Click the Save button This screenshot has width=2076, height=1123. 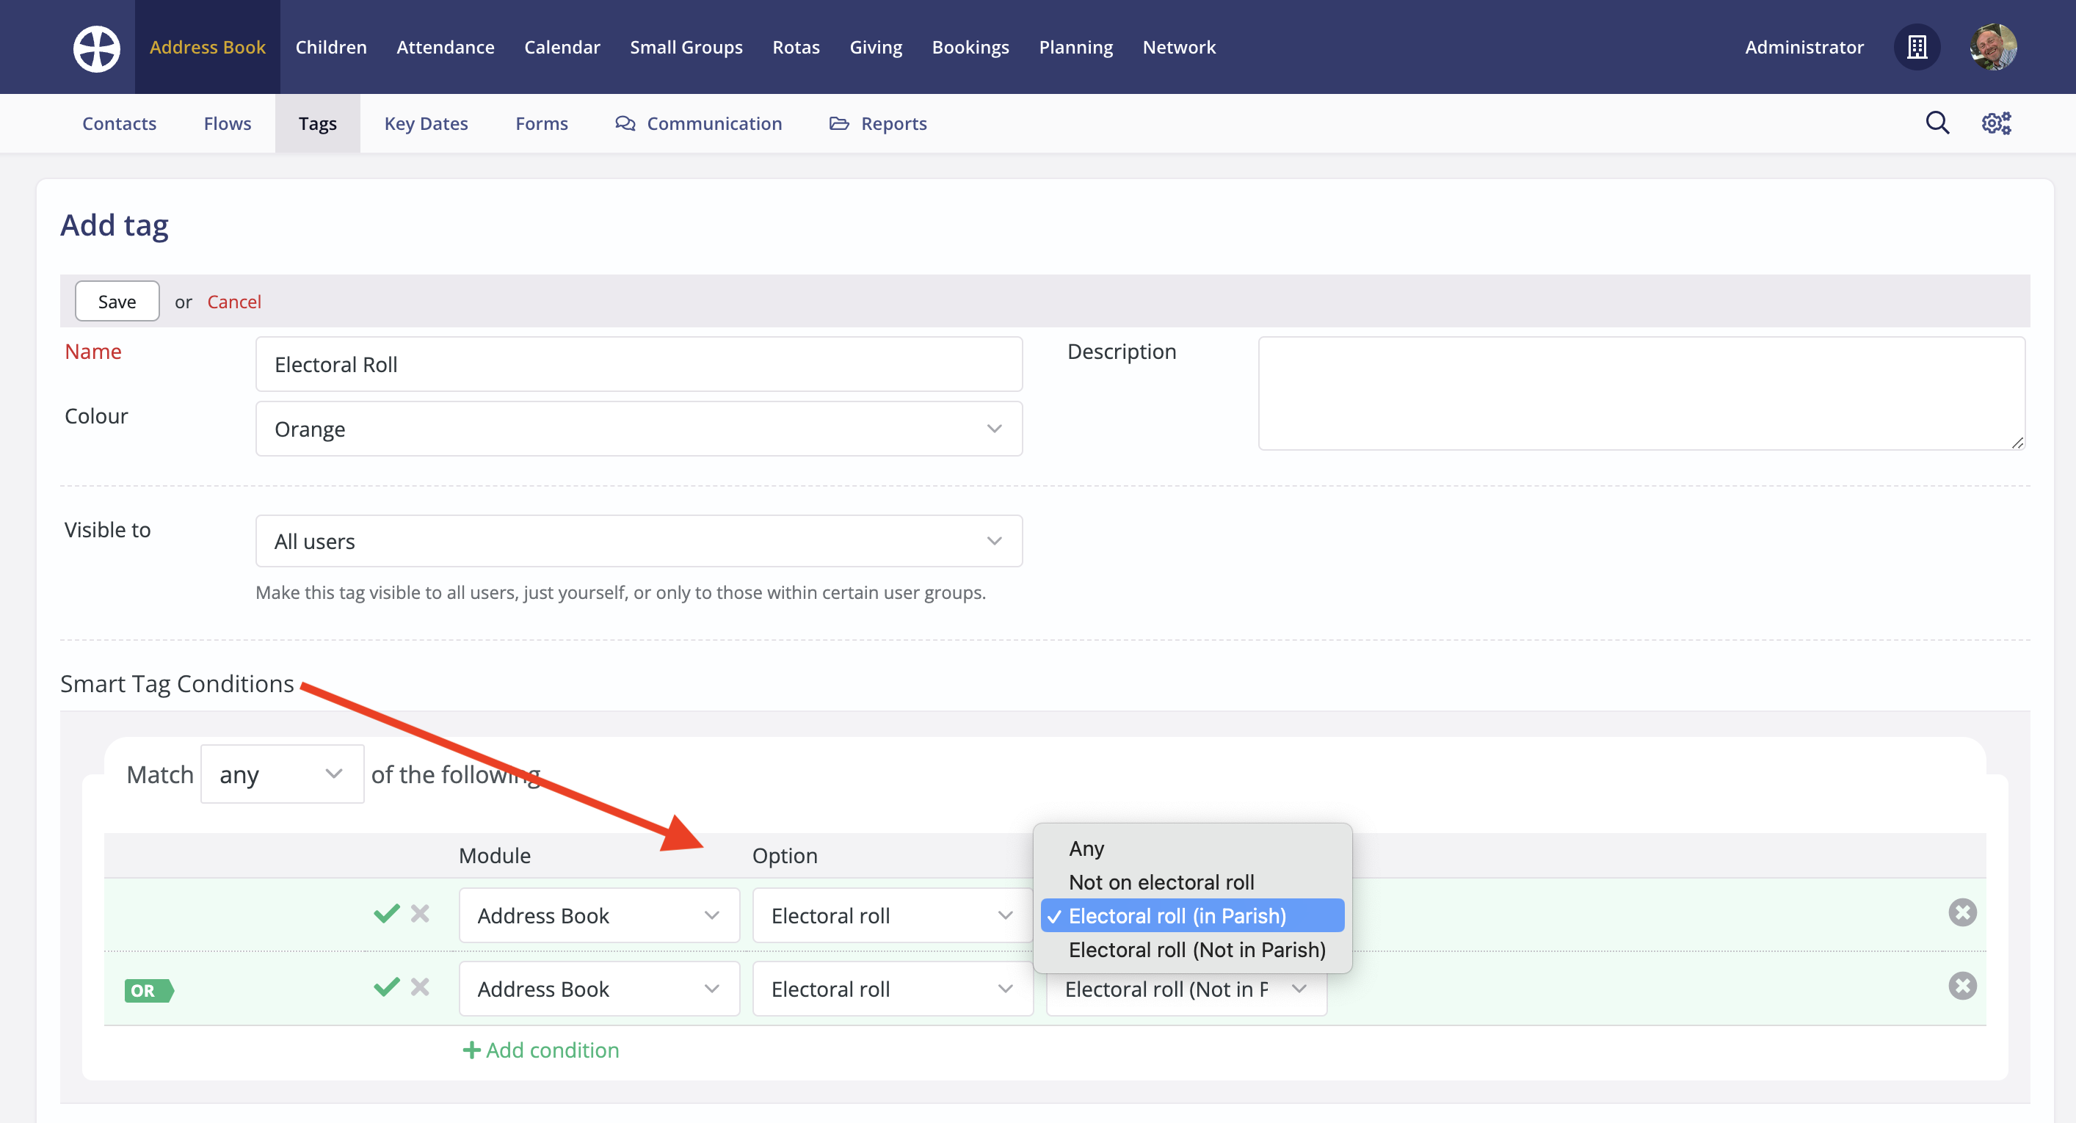(x=117, y=301)
